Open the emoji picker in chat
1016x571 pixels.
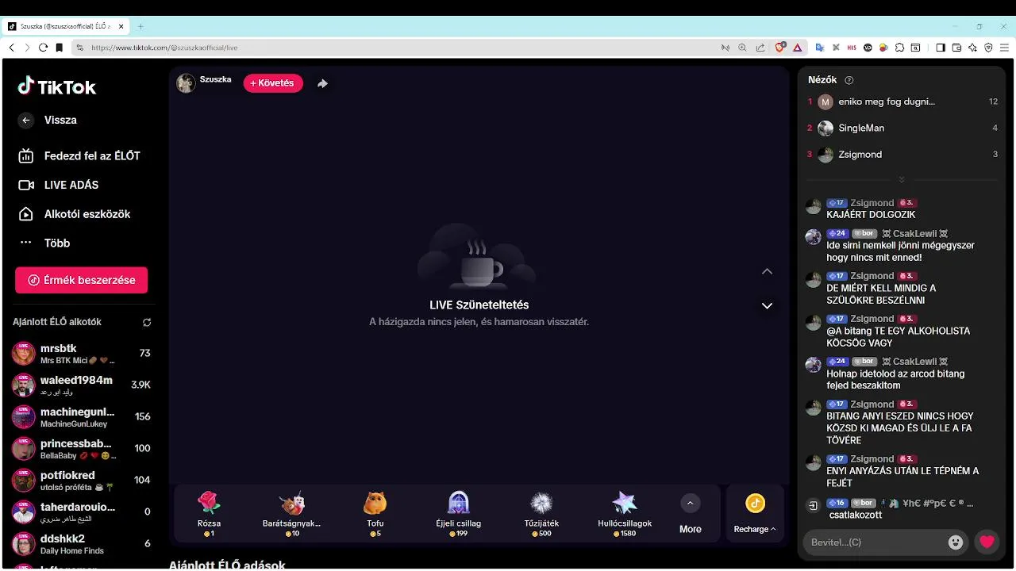tap(956, 542)
